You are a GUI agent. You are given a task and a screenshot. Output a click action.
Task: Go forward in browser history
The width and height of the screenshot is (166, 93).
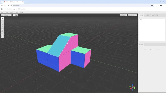click(x=5, y=6)
